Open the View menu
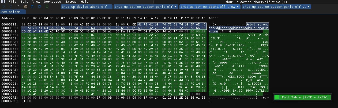The width and height of the screenshot is (338, 108). (36, 2)
